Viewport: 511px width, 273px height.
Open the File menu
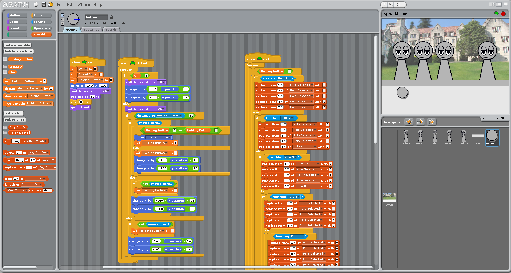60,5
